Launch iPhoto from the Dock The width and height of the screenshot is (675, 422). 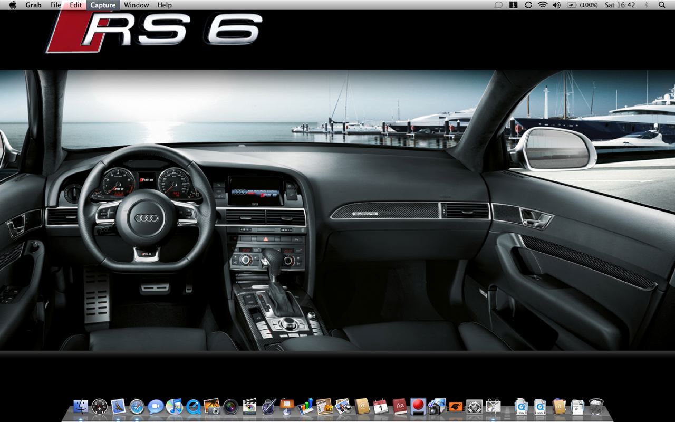(211, 406)
